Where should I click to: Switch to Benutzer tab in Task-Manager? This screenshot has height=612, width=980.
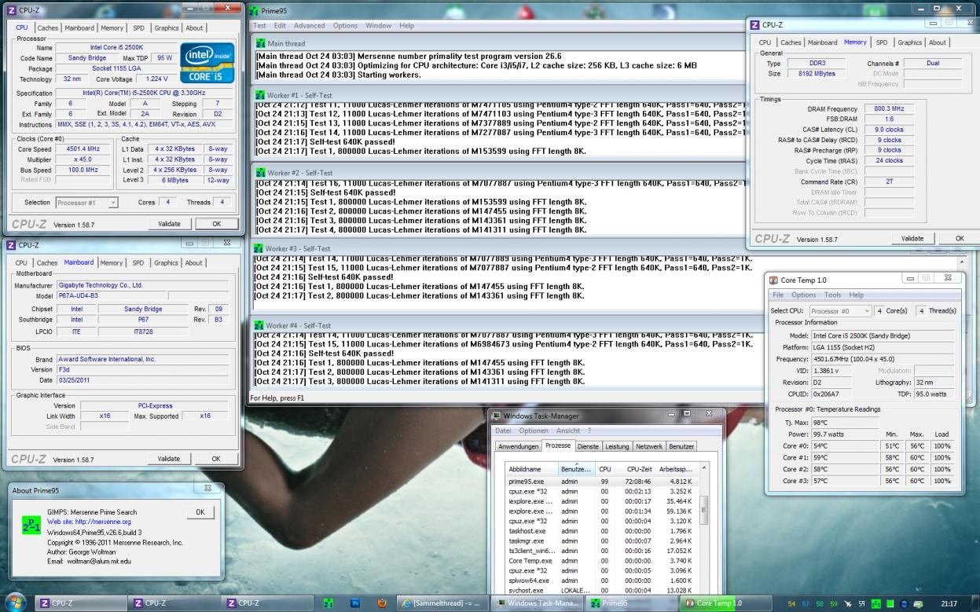(x=681, y=446)
